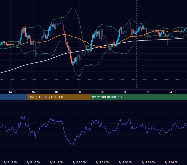This screenshot has height=165, width=187.
Task: Select the ロンドン 15:30-21:00 JST session band
Action: tap(58, 97)
